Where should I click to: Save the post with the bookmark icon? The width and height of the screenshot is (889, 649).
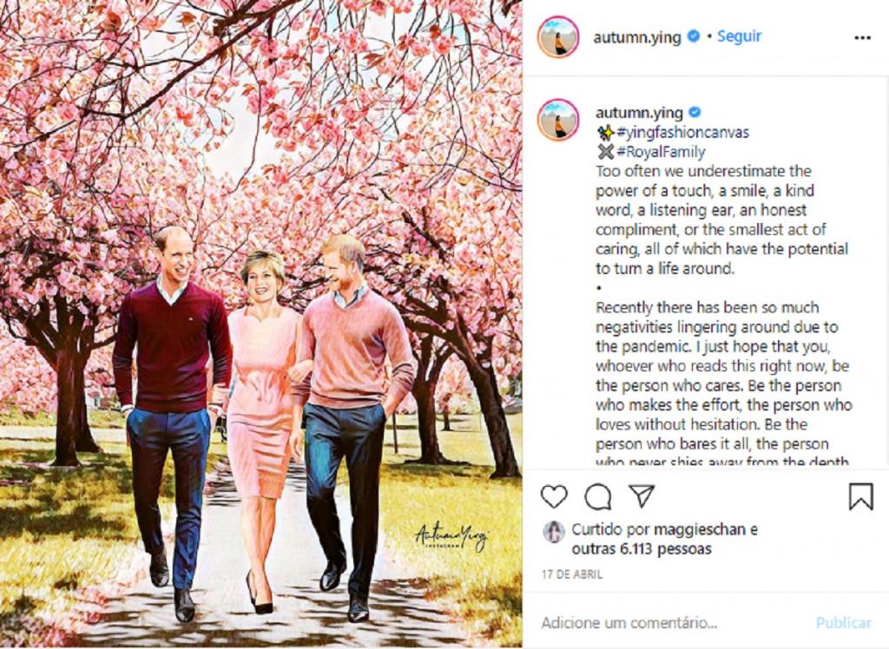[x=860, y=496]
